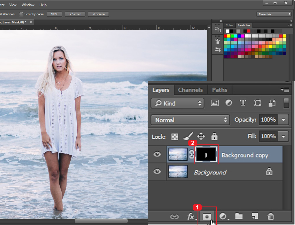Viewport: 295px width, 225px height.
Task: Select the Background layer thumbnail
Action: click(178, 172)
